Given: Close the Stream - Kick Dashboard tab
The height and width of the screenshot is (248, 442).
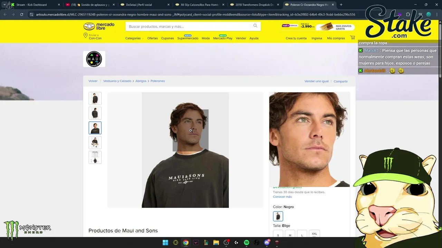Looking at the screenshot, I should pos(59,5).
